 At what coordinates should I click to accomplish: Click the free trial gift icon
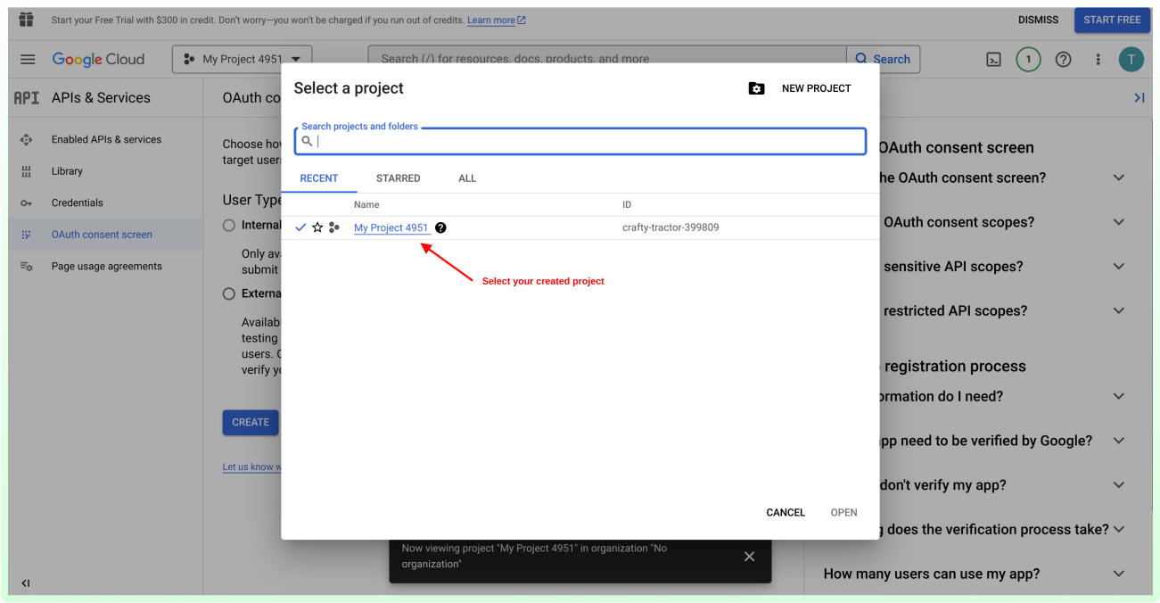pos(25,19)
